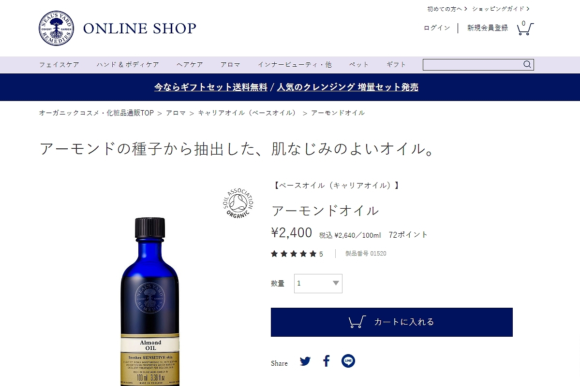Click the Almond Oil bottle image
The image size is (580, 386).
(150, 301)
